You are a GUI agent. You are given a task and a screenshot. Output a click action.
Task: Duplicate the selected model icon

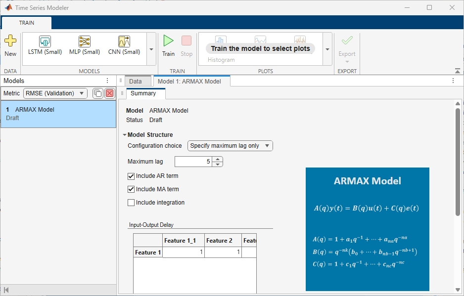point(97,93)
